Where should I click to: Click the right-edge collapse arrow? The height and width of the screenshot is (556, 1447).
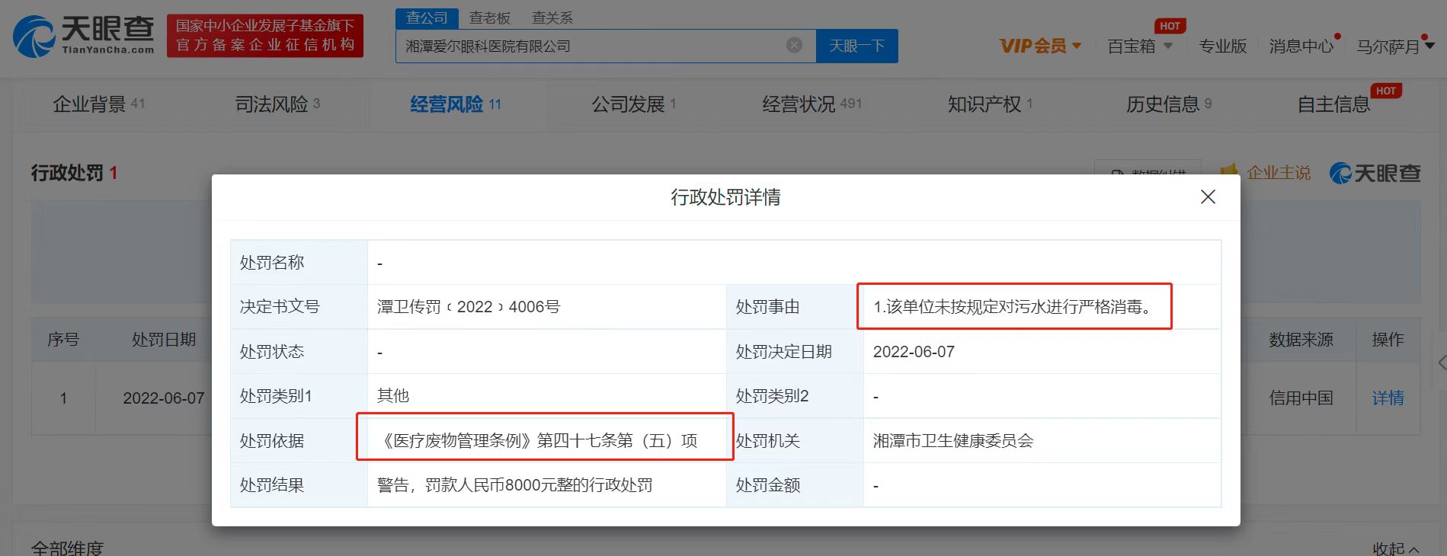click(1441, 363)
